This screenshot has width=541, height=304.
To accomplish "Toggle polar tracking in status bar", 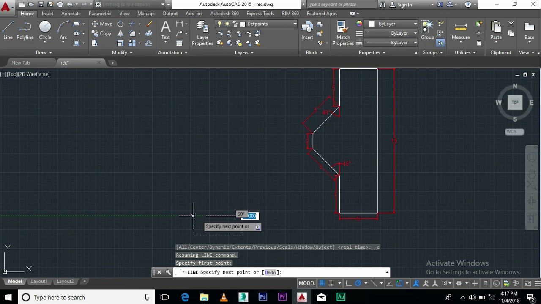I will [x=358, y=283].
